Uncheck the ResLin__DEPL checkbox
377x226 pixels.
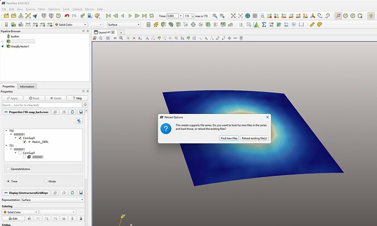click(25, 142)
